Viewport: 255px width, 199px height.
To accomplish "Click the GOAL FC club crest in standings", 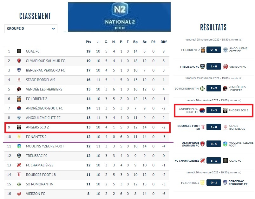I will point(19,51).
